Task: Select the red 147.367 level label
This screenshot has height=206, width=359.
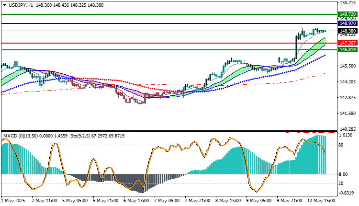Action: (x=348, y=43)
